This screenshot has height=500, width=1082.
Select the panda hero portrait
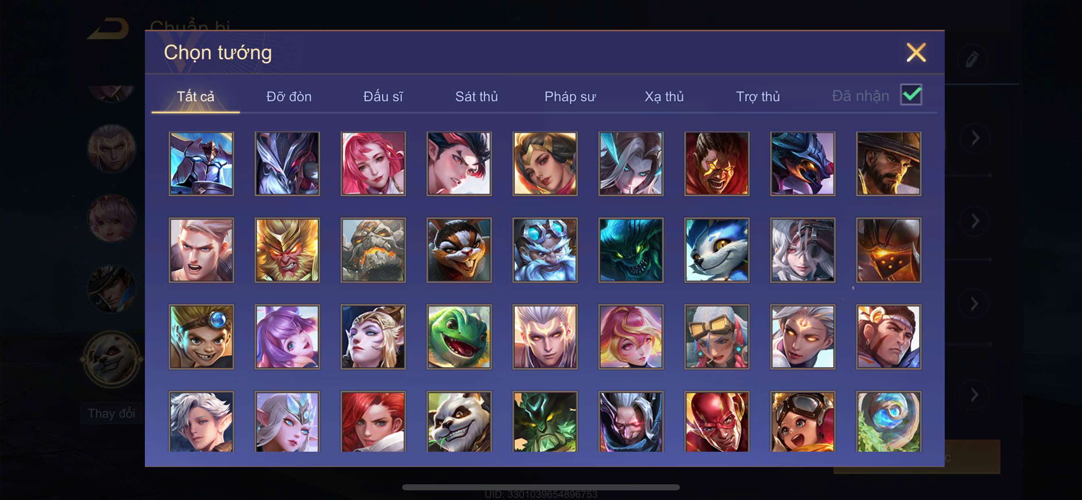(458, 421)
